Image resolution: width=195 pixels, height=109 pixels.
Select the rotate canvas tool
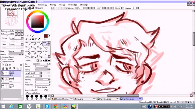click(x=33, y=39)
